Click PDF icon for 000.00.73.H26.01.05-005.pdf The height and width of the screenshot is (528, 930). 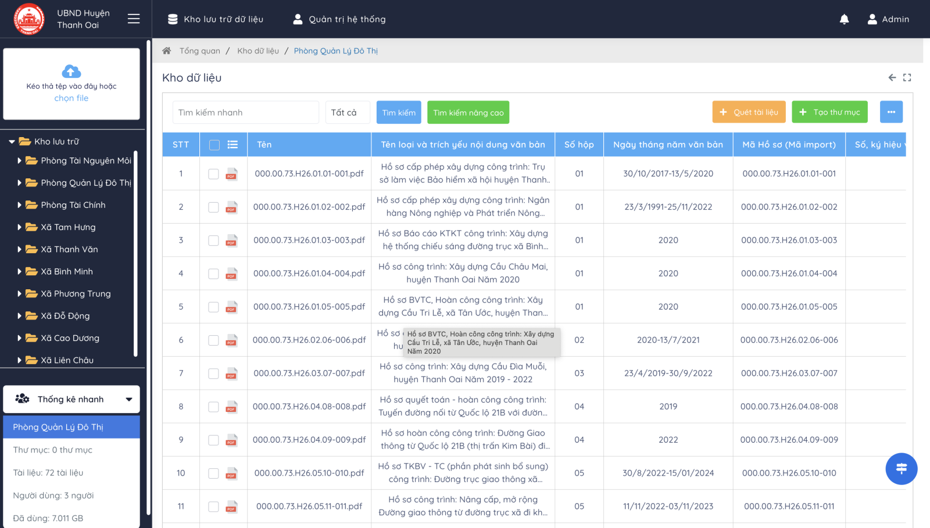pyautogui.click(x=231, y=307)
